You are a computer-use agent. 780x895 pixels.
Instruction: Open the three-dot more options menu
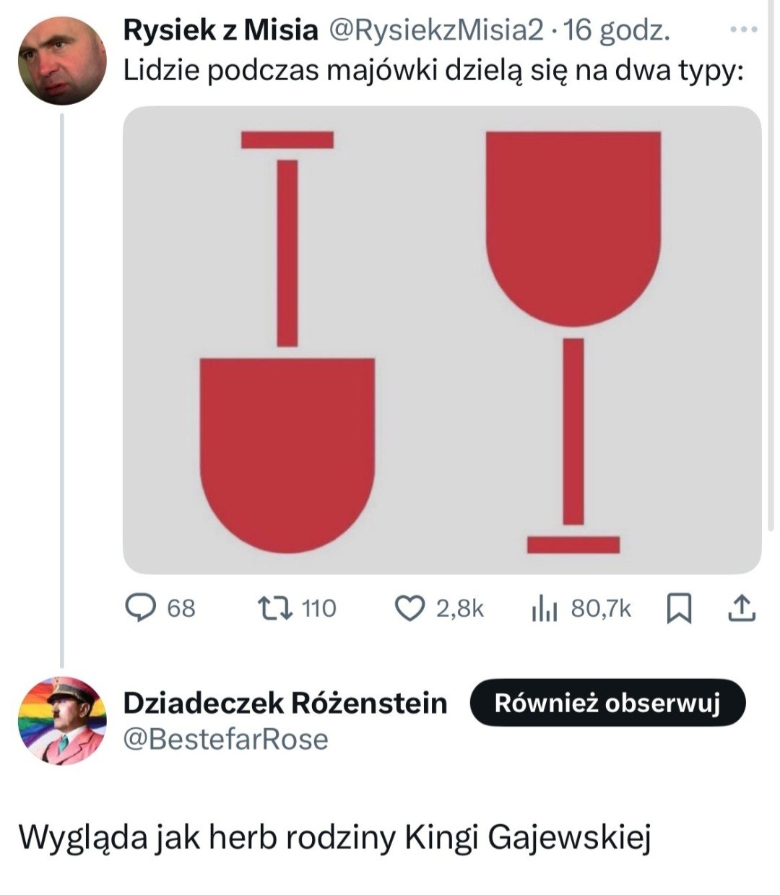point(744,30)
